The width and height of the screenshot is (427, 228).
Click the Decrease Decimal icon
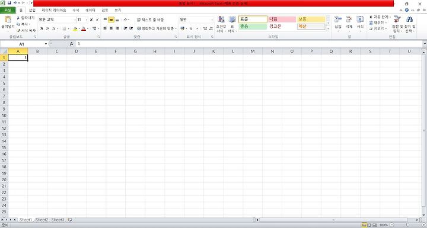click(211, 28)
